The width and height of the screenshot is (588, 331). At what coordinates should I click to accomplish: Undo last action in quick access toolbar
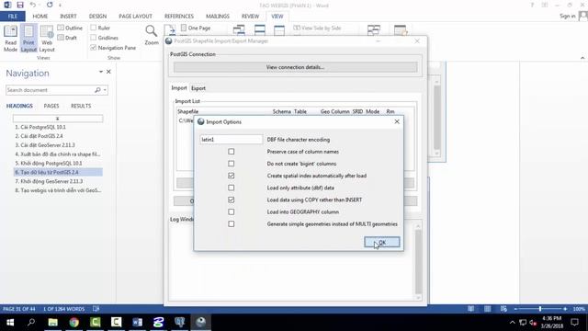coord(33,5)
